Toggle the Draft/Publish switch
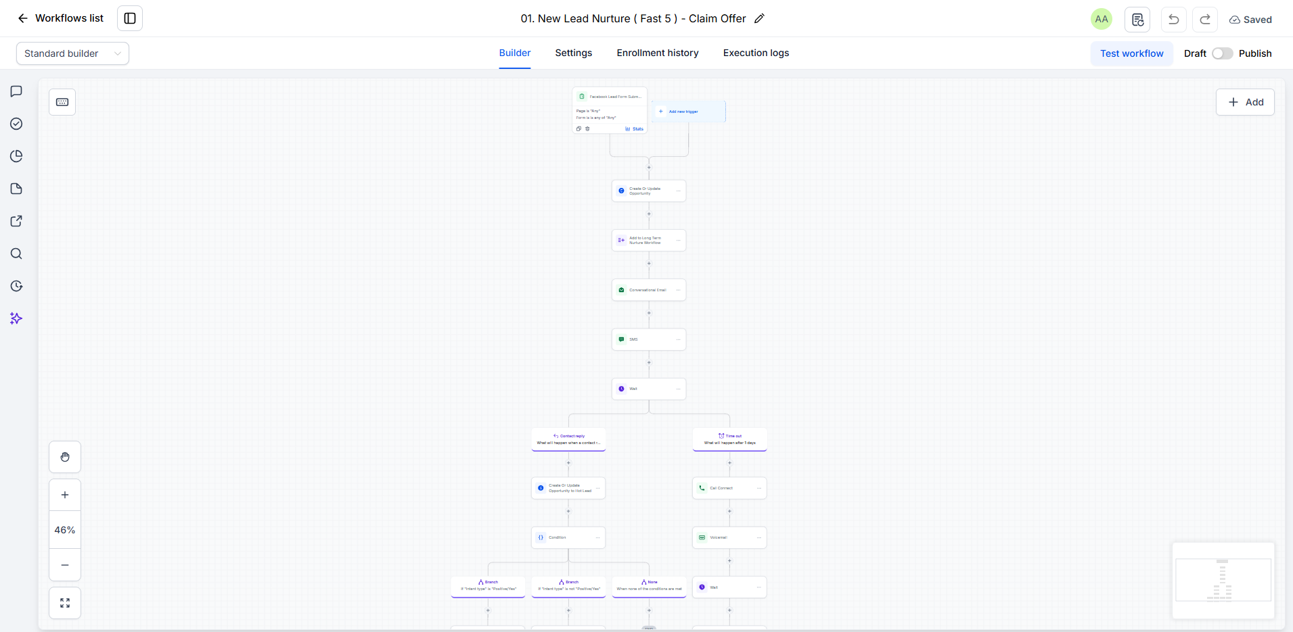Screen dimensions: 1293x632 1222,53
